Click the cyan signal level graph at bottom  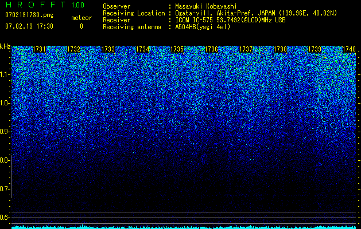point(184,227)
